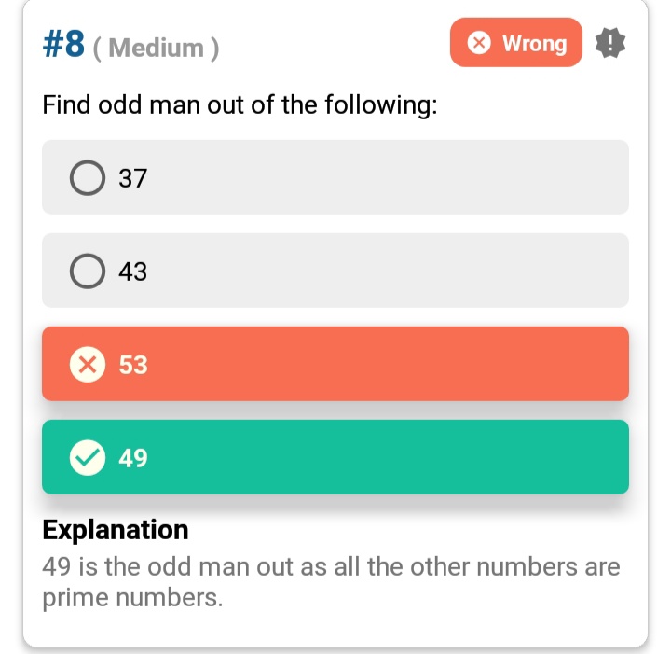Tap the number 49 label text
Image resolution: width=671 pixels, height=654 pixels.
pyautogui.click(x=133, y=458)
